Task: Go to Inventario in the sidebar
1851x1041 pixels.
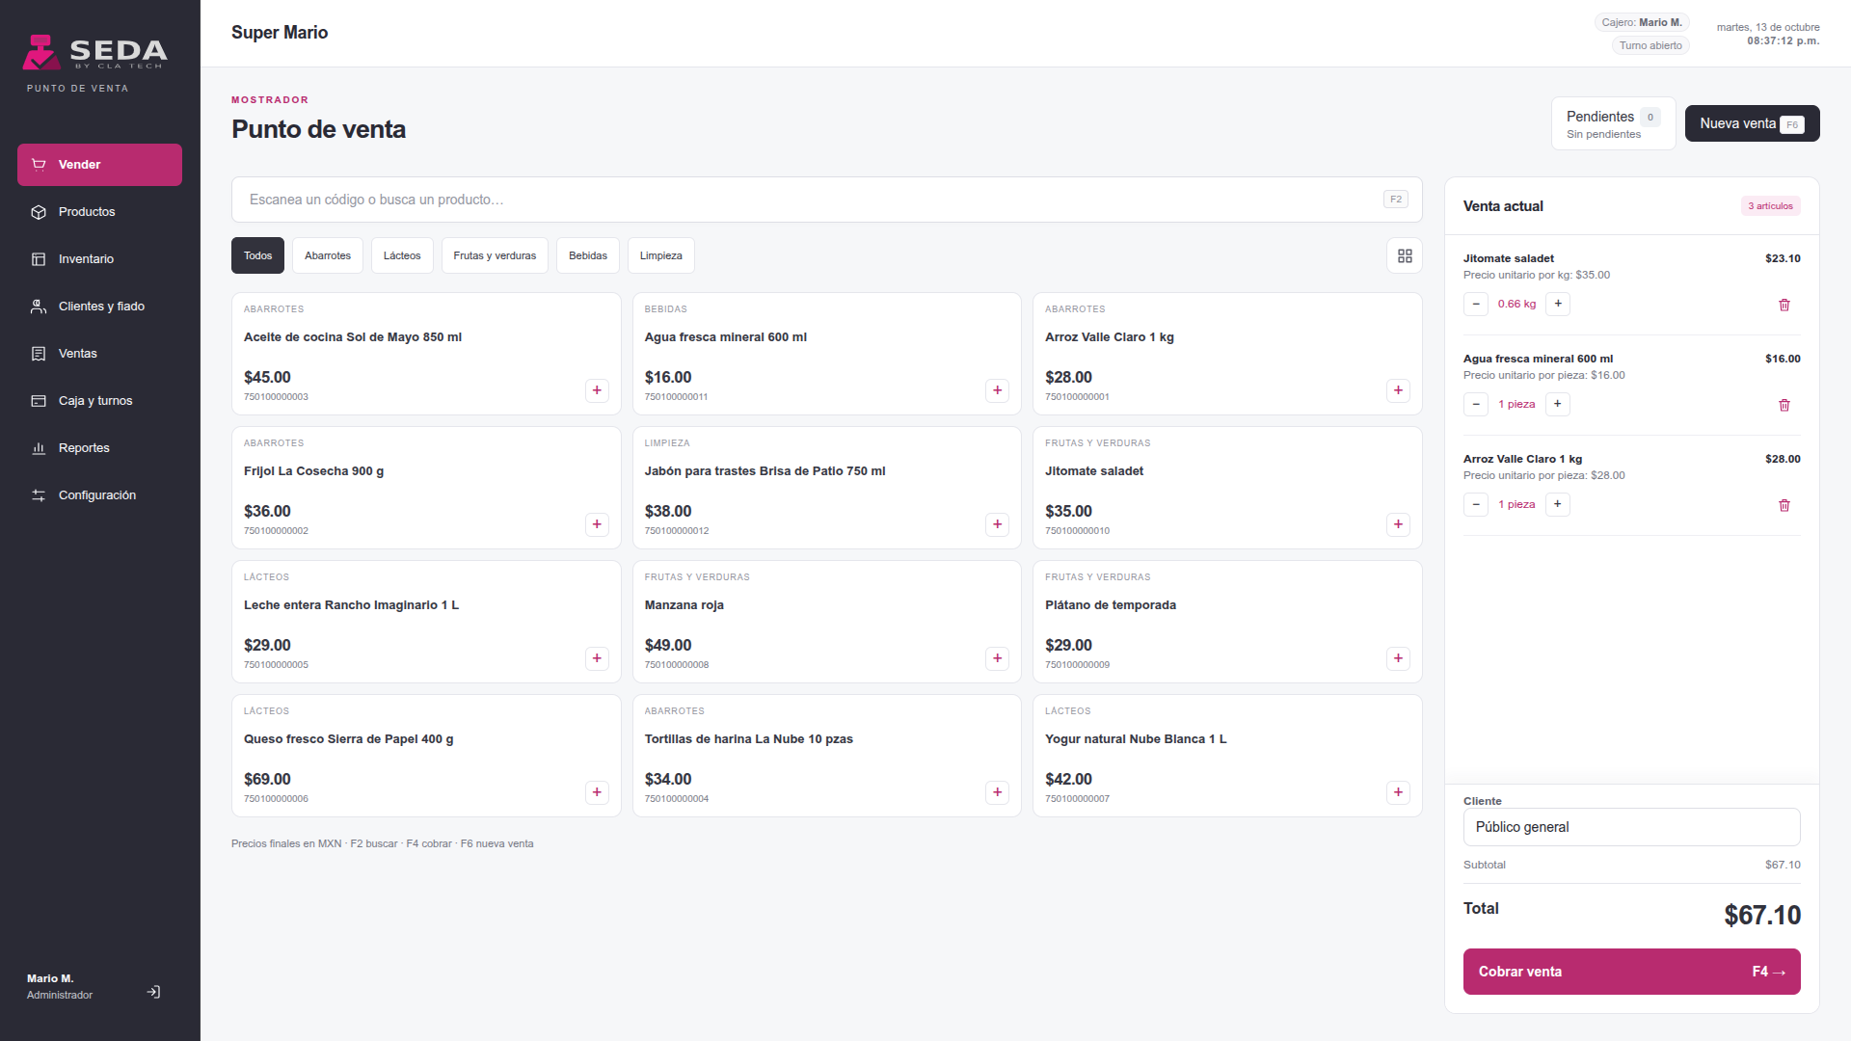Action: (99, 259)
